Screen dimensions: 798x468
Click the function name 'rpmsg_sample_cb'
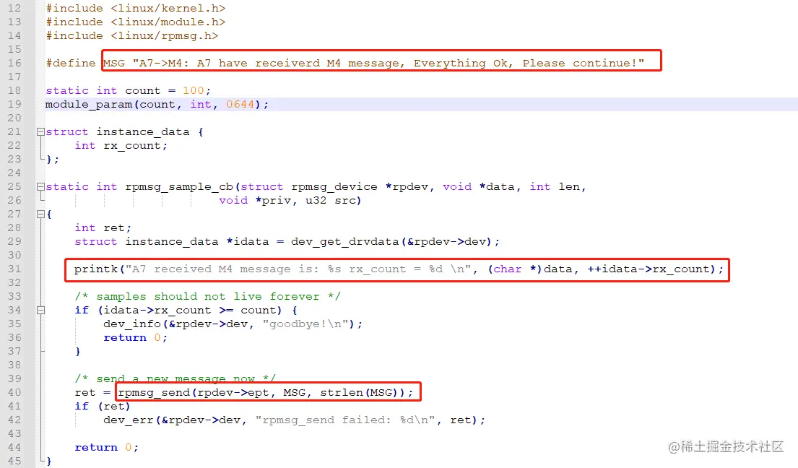(179, 186)
